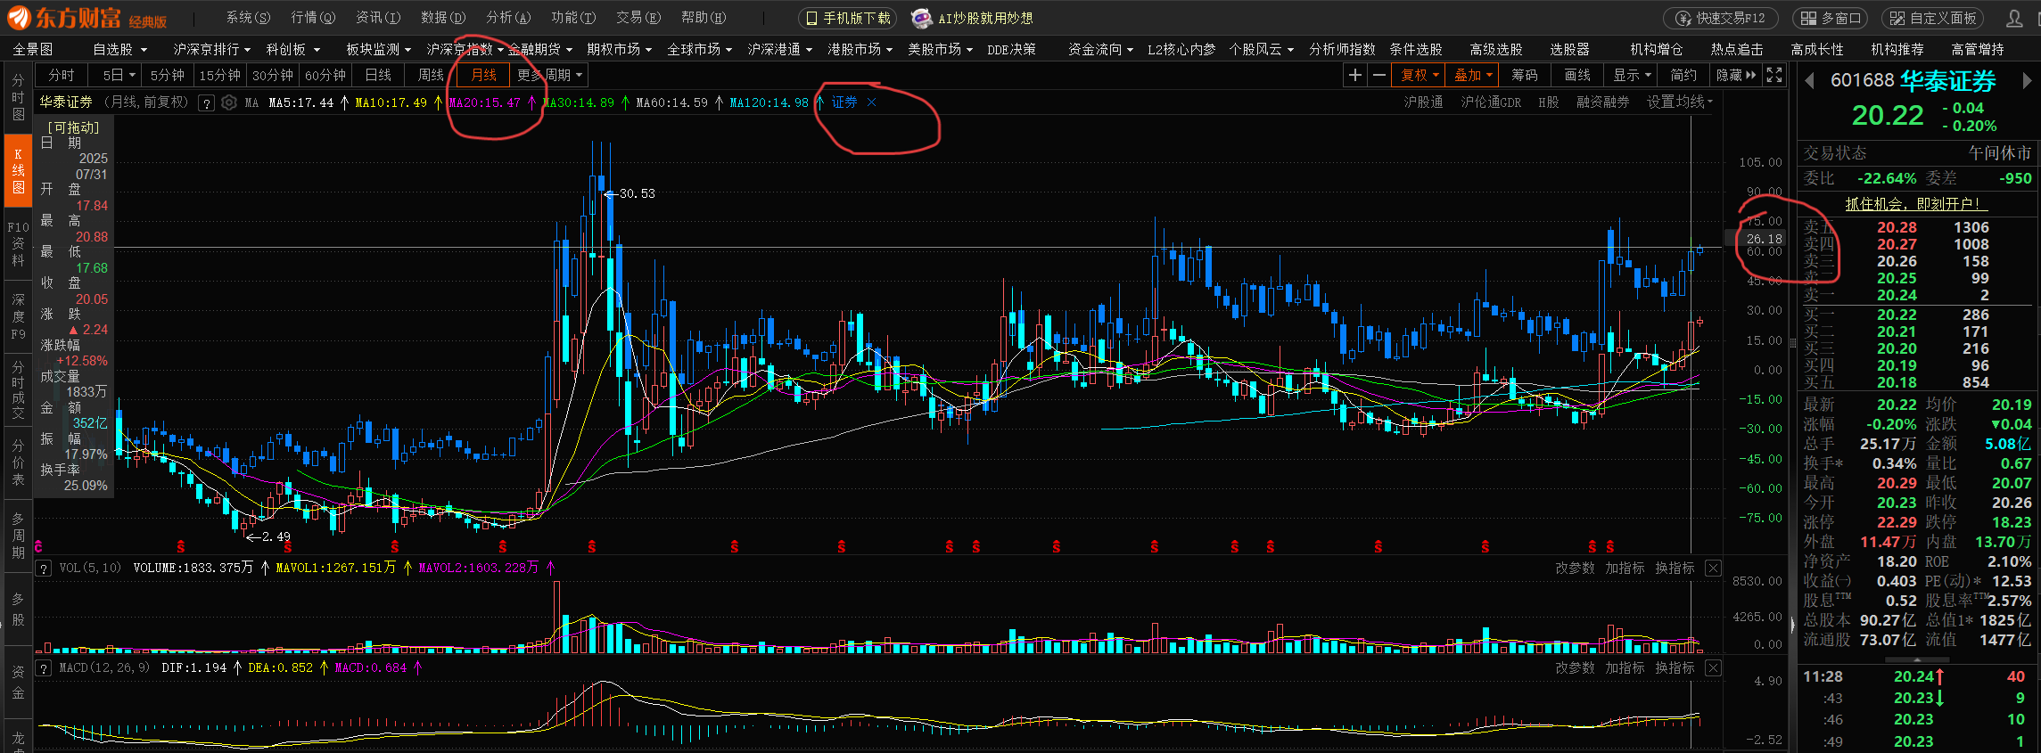Enter fullscreen chart via expand icon
This screenshot has width=2041, height=753.
tap(1774, 76)
